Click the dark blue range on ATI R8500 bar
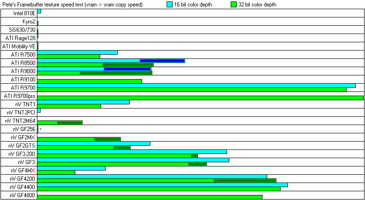 coord(162,61)
